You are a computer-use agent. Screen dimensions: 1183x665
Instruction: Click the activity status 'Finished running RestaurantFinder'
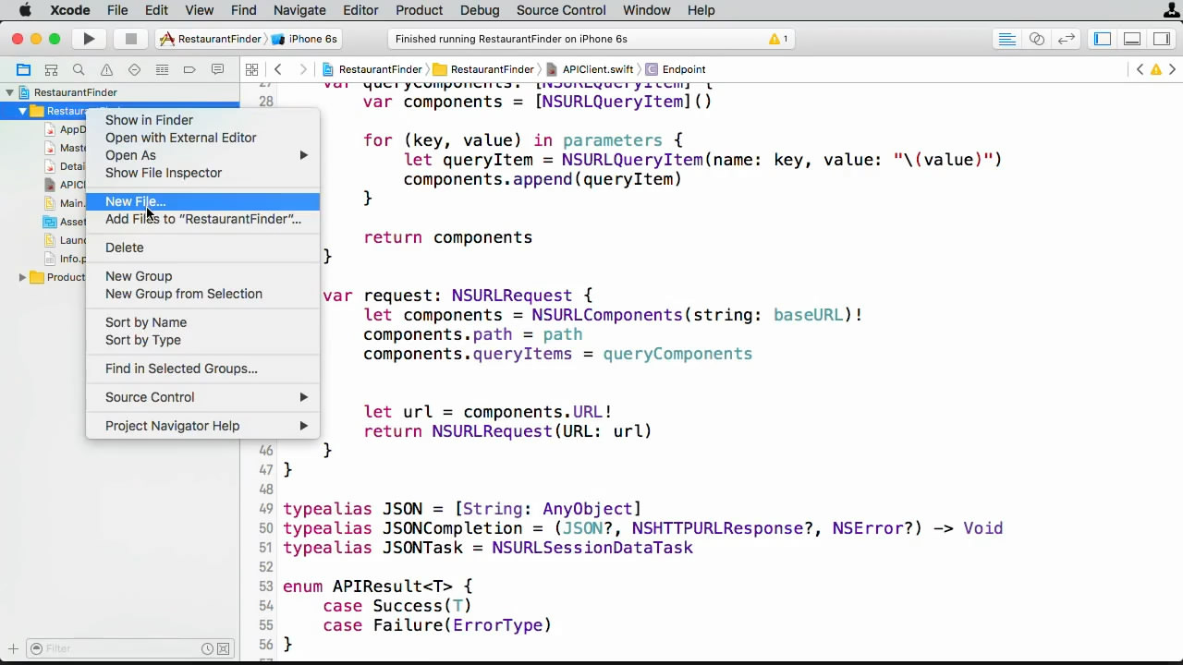[511, 39]
